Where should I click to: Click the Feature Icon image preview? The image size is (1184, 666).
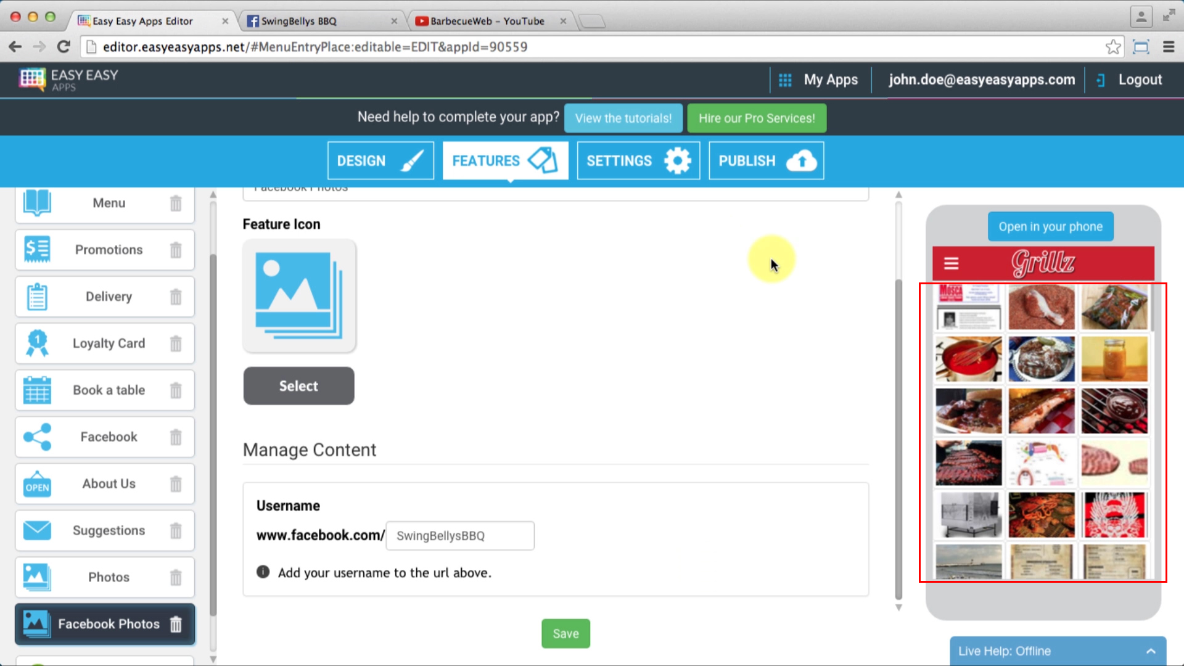pyautogui.click(x=299, y=296)
